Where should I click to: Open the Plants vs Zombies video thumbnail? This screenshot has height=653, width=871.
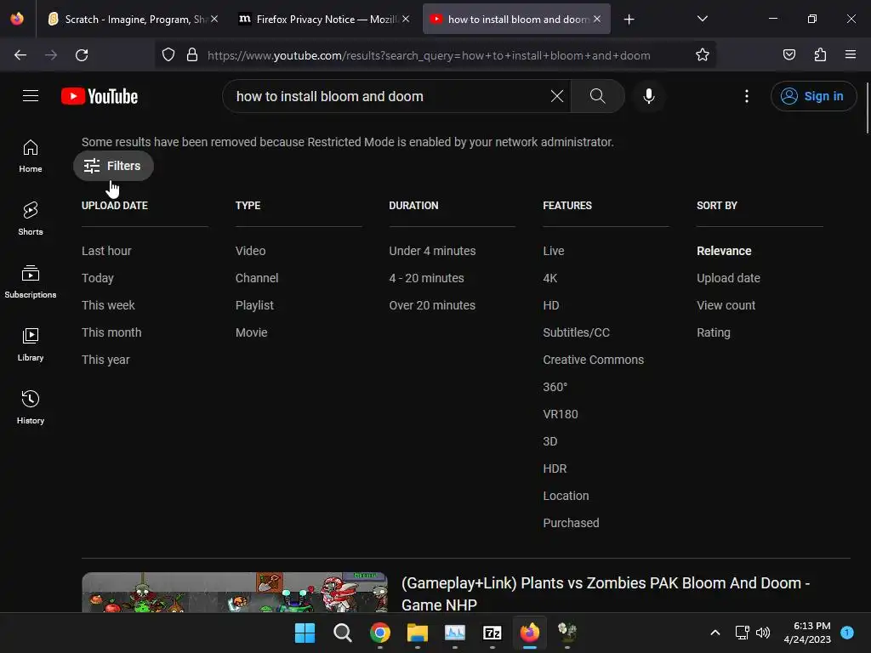[235, 593]
